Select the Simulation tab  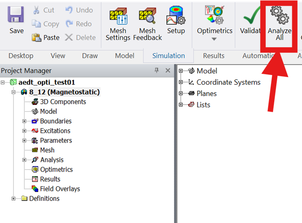(x=168, y=56)
